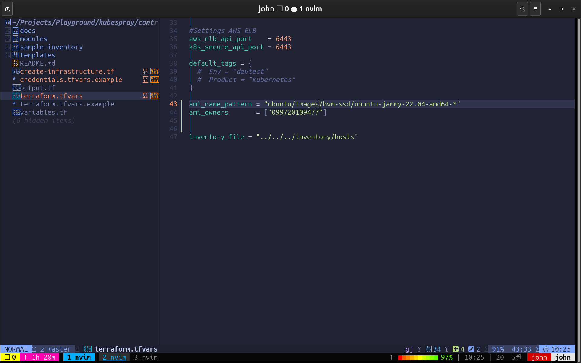581x363 pixels.
Task: Click the battery level color bar
Action: coord(418,358)
